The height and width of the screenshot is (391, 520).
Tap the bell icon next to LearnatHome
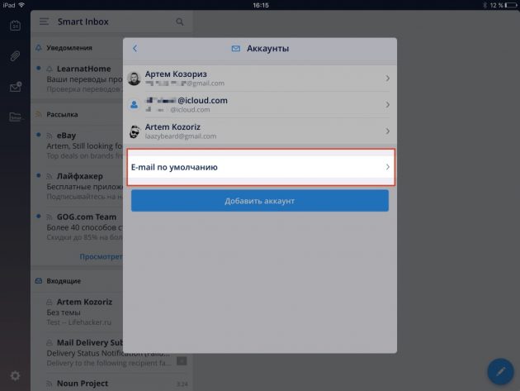(x=50, y=69)
